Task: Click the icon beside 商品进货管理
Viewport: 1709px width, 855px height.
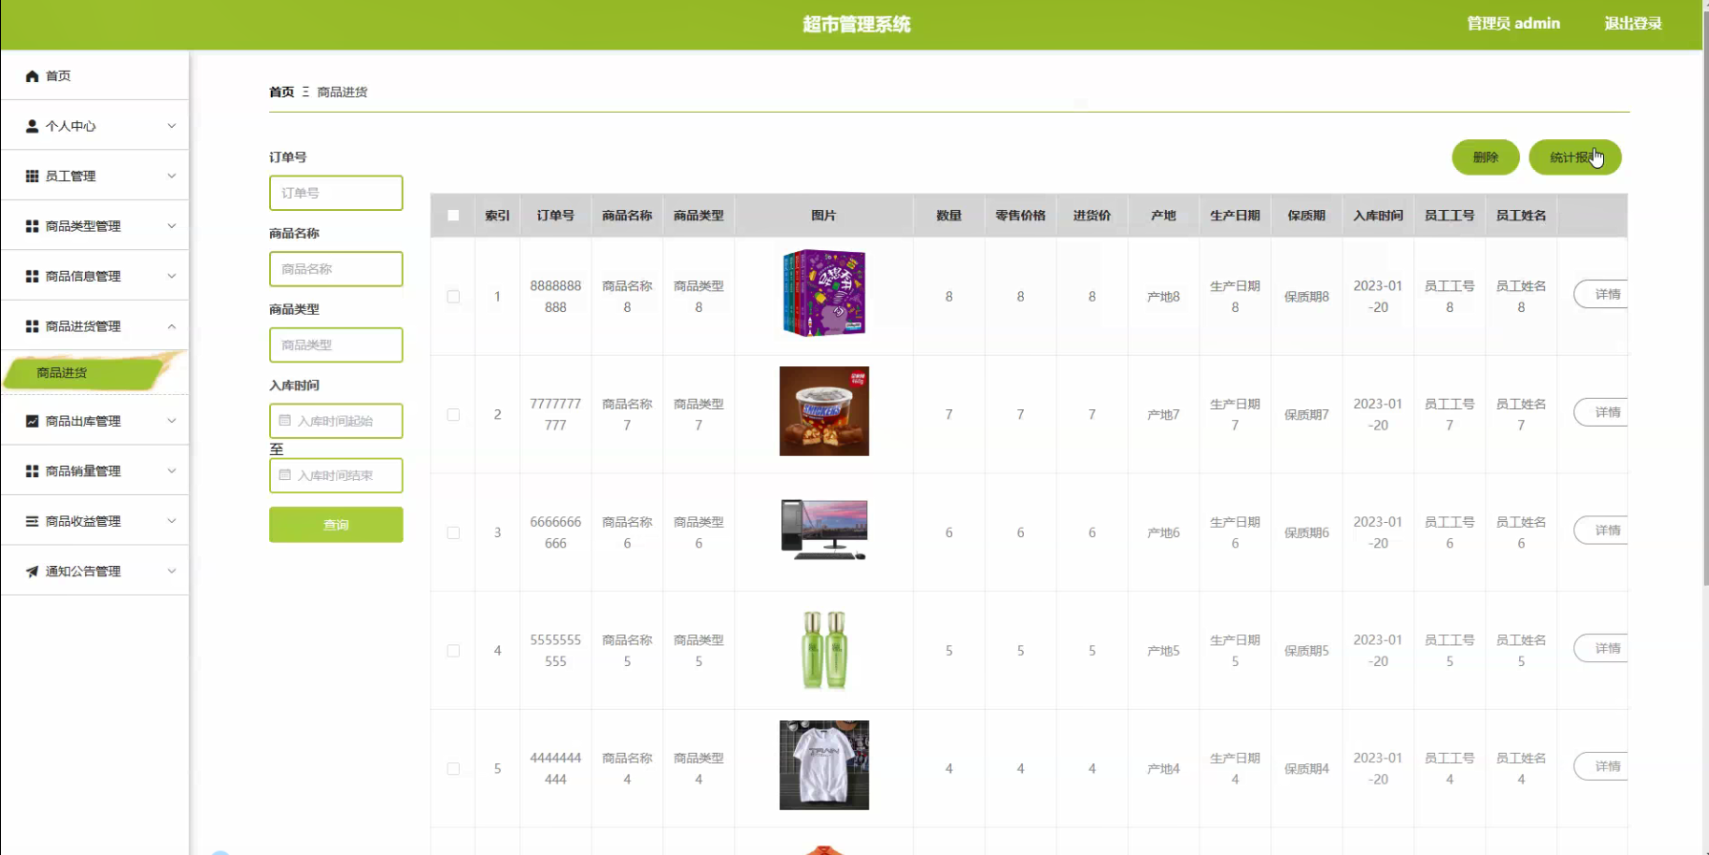Action: [31, 326]
